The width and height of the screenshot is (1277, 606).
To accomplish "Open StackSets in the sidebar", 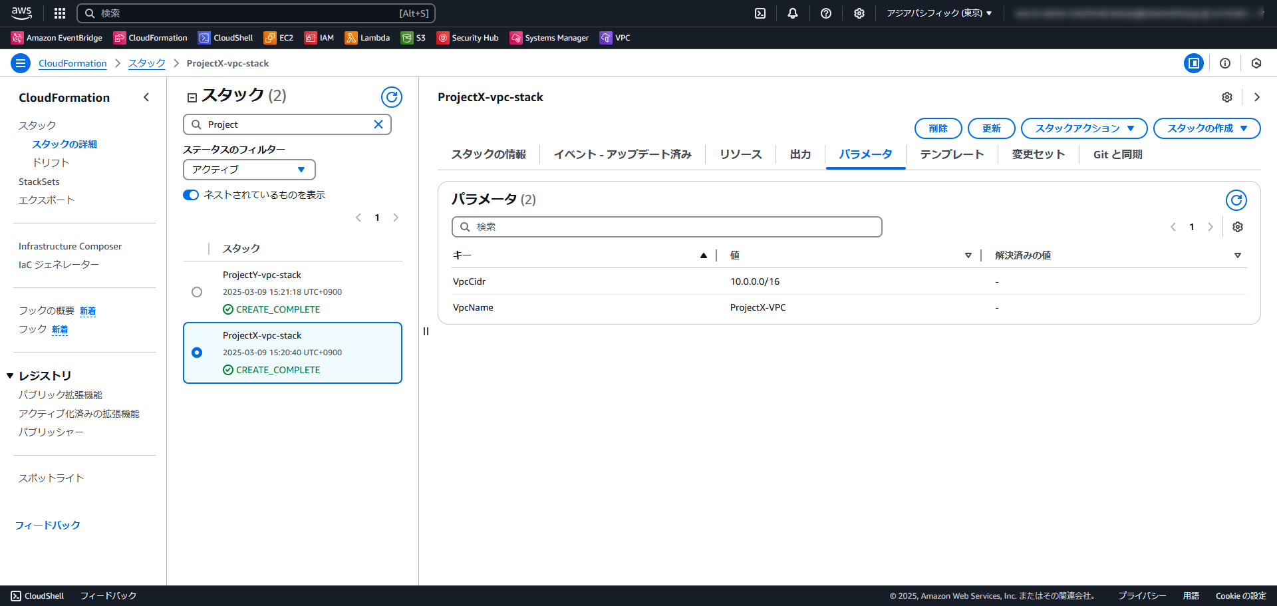I will coord(39,182).
